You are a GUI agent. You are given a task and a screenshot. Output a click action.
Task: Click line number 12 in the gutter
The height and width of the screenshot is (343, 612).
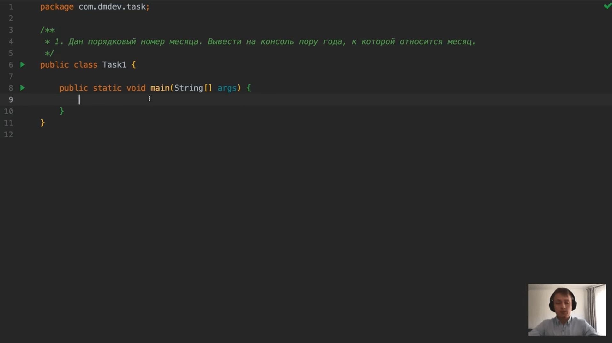tap(9, 135)
